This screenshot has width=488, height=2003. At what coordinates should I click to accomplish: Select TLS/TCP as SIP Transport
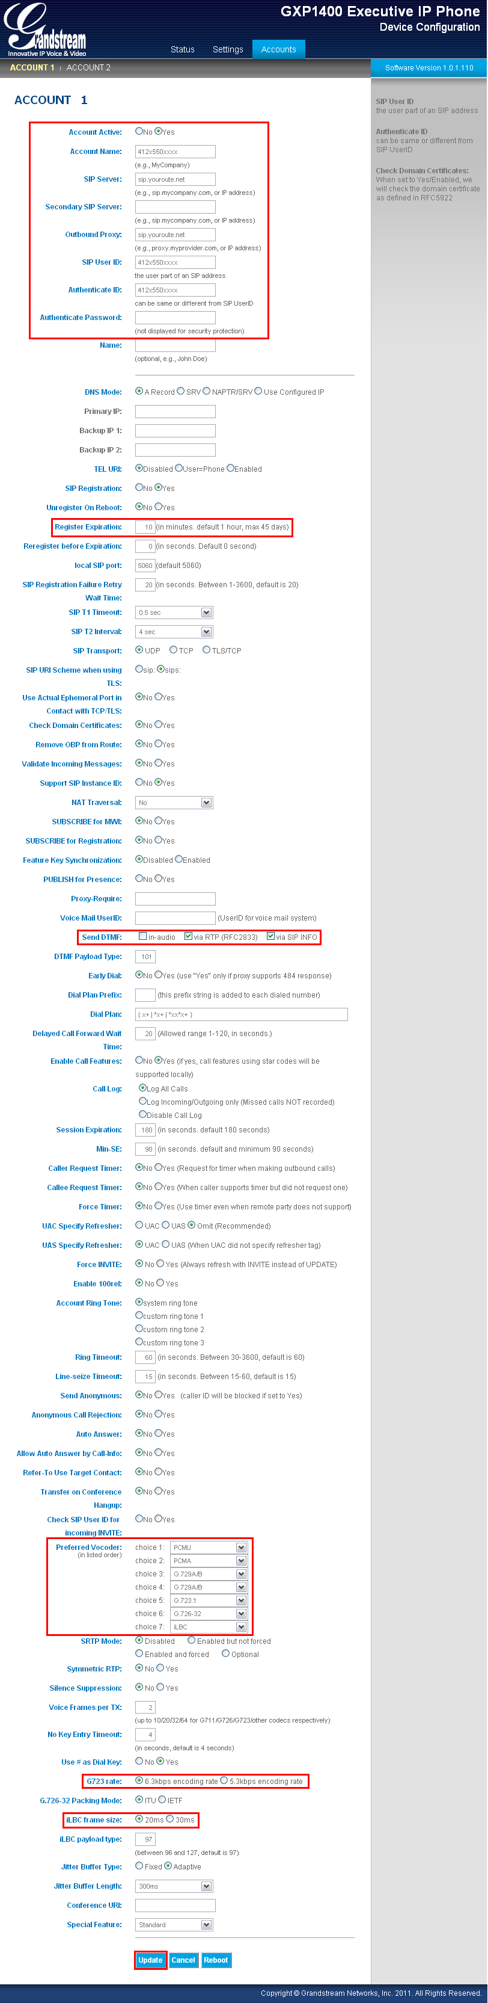207,650
